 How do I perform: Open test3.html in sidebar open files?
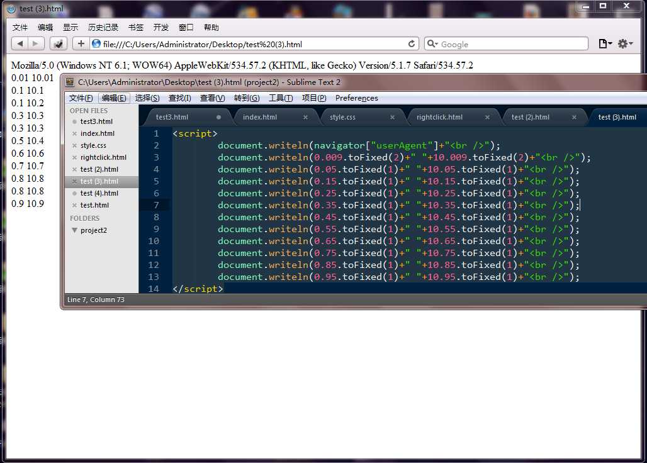point(96,121)
